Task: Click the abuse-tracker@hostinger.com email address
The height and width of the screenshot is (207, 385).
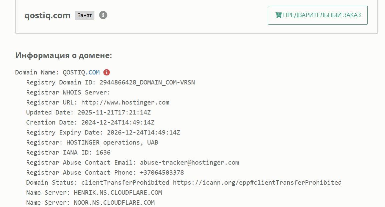Action: [189, 163]
